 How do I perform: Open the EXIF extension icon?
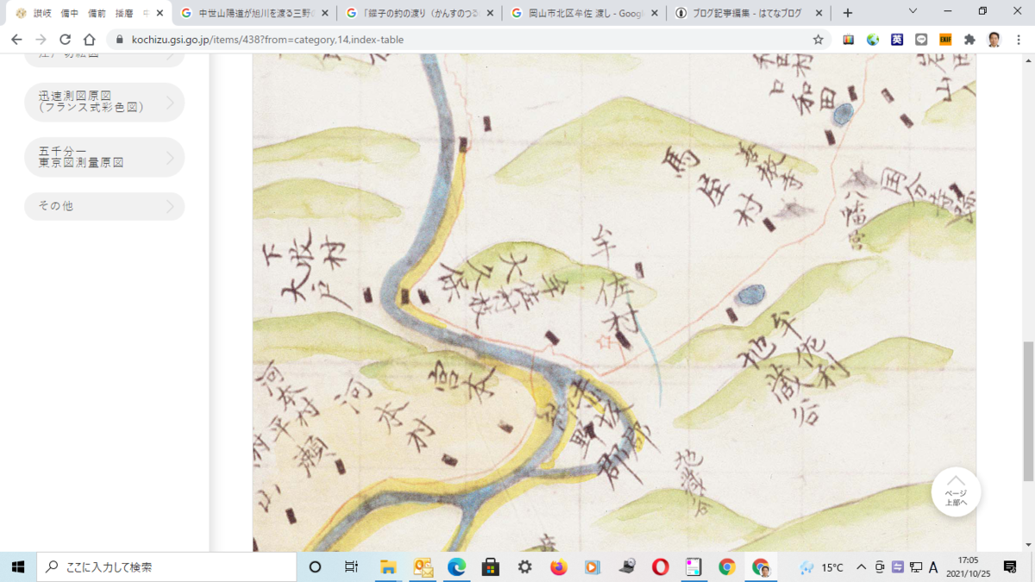[x=945, y=40]
